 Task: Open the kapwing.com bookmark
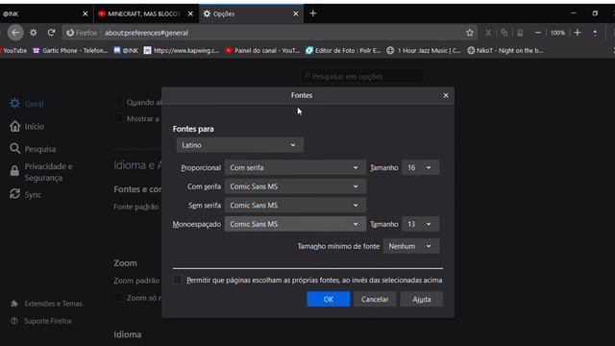182,51
